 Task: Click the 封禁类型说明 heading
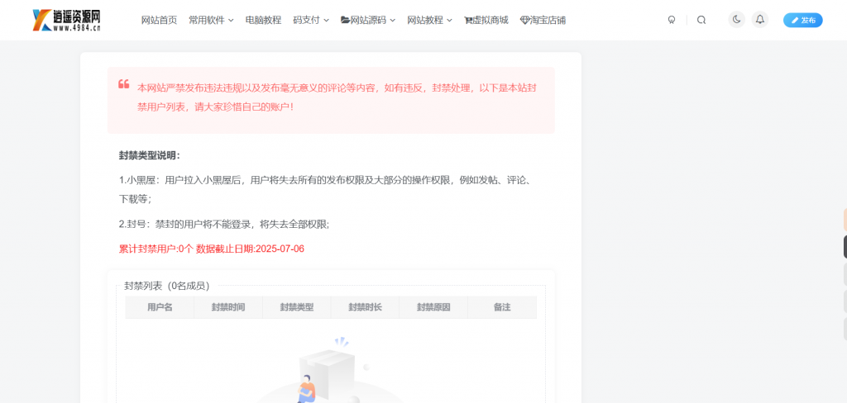tap(150, 155)
